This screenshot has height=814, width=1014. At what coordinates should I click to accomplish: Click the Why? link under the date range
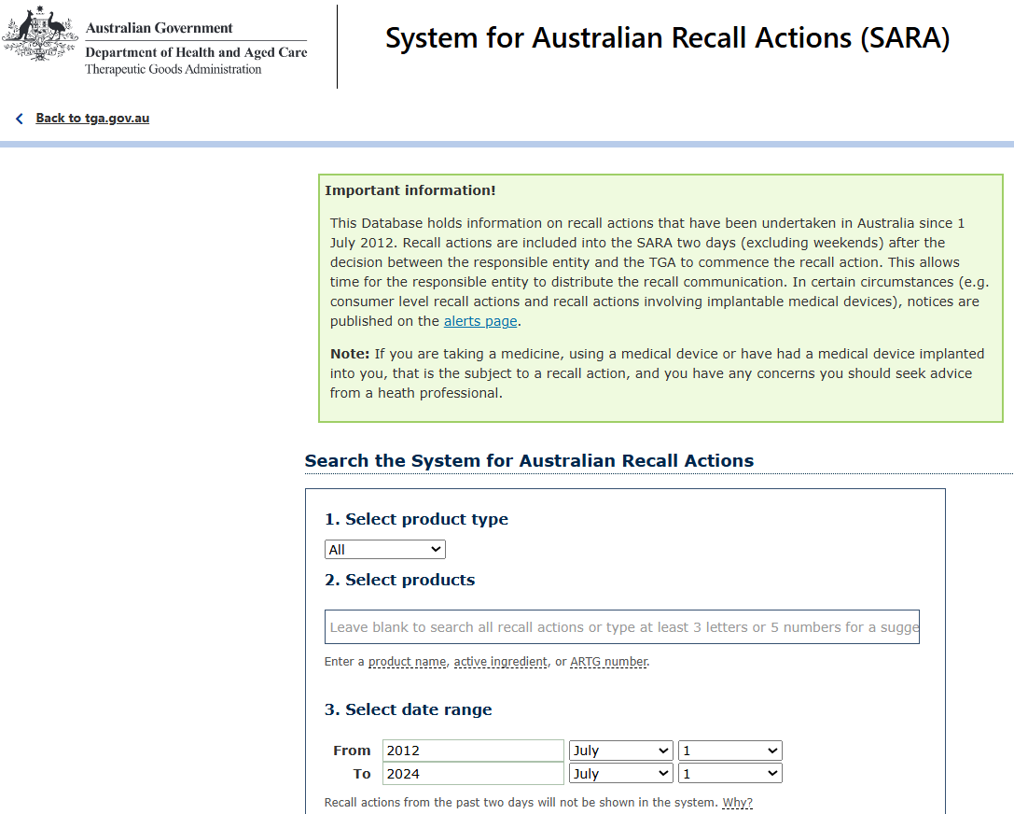[x=737, y=803]
